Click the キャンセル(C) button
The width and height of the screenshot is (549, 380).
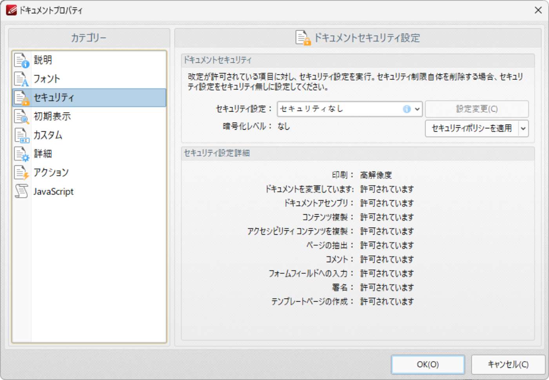point(508,364)
